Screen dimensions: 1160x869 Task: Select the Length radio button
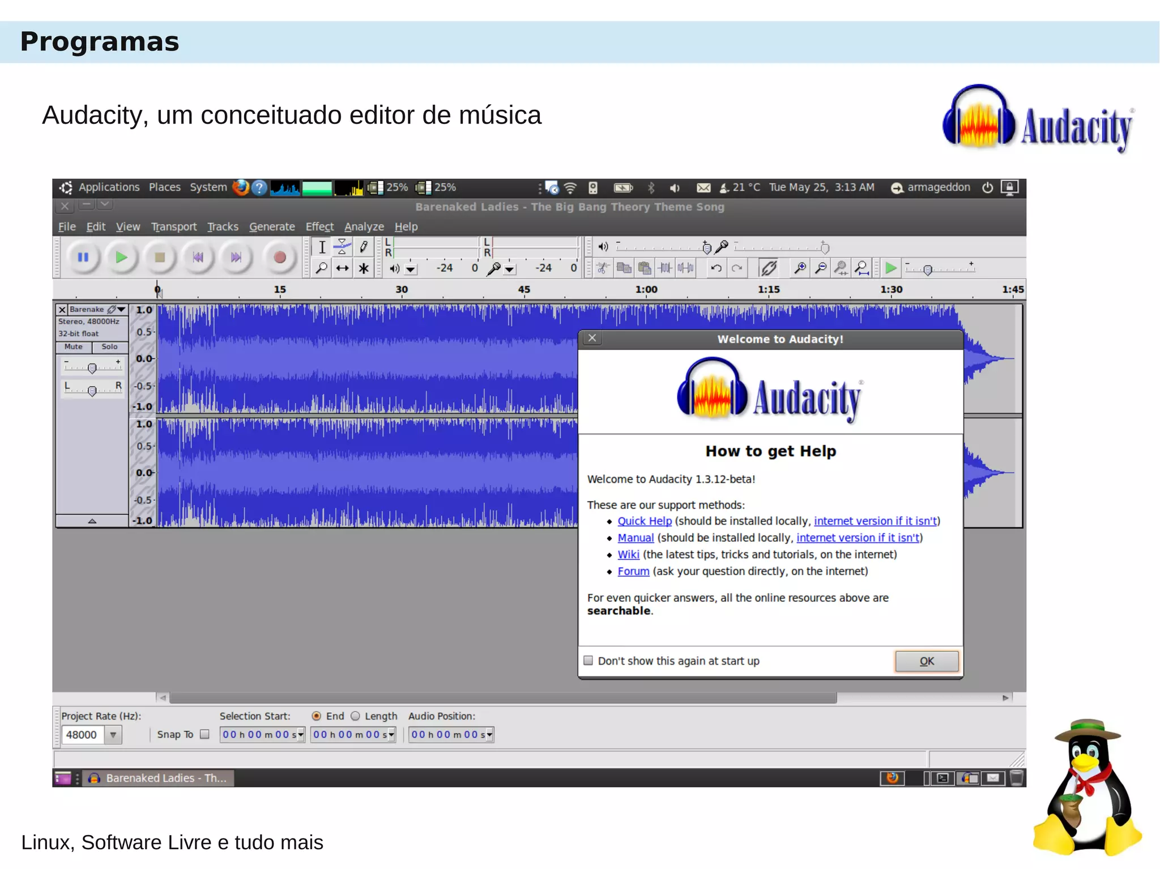pos(355,716)
